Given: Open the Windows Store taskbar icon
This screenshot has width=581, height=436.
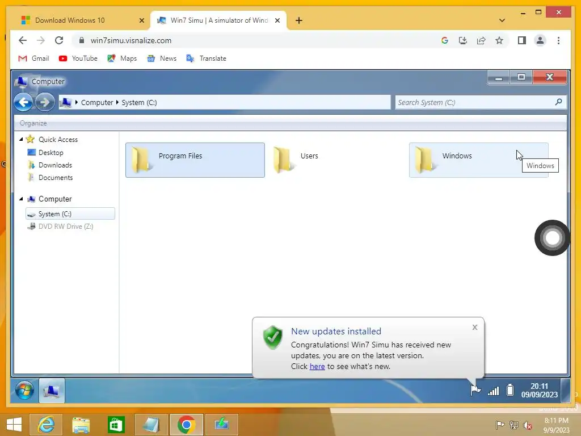Looking at the screenshot, I should [x=116, y=425].
